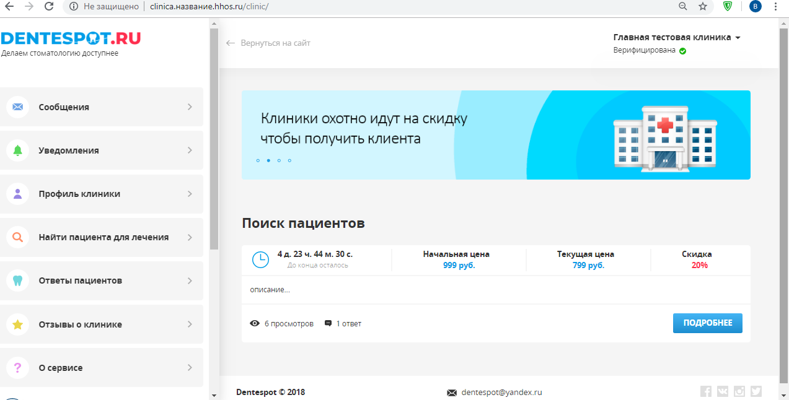Expand Ответы пациентов chevron arrow

click(190, 280)
